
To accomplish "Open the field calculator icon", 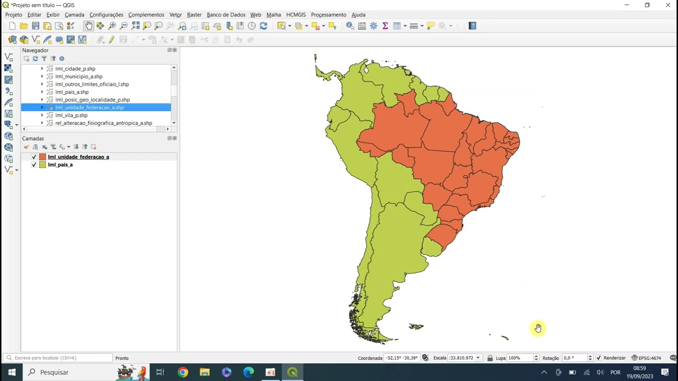I will tap(362, 26).
